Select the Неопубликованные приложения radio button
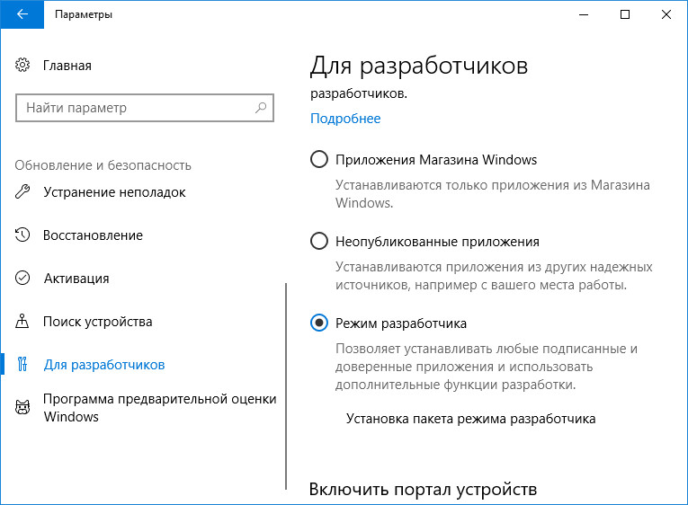The width and height of the screenshot is (688, 505). 318,242
